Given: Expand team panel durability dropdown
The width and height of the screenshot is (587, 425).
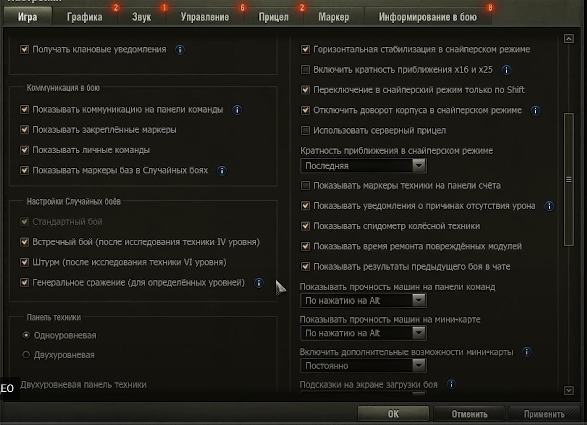Looking at the screenshot, I should pos(363,301).
